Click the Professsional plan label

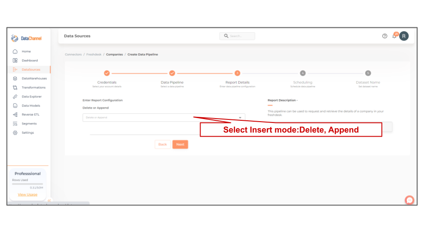(27, 174)
